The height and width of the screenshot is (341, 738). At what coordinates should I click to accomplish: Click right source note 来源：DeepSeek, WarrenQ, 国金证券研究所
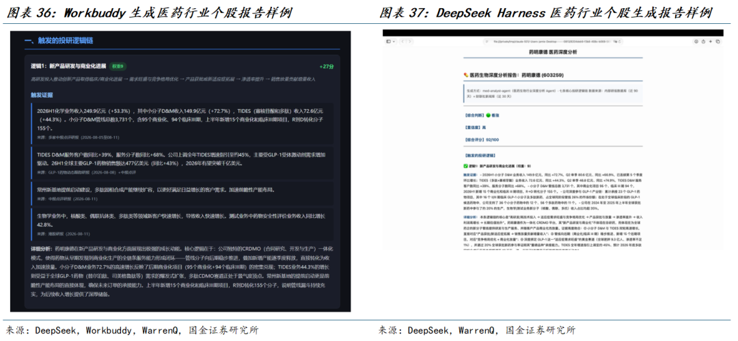click(x=477, y=331)
